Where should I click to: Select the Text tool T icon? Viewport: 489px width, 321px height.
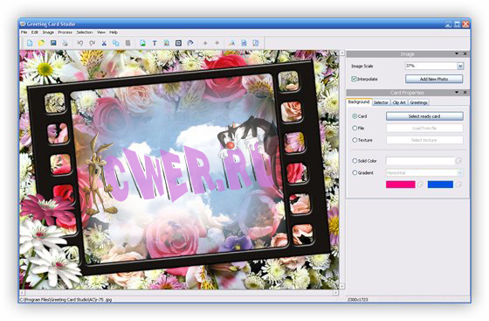pos(155,43)
